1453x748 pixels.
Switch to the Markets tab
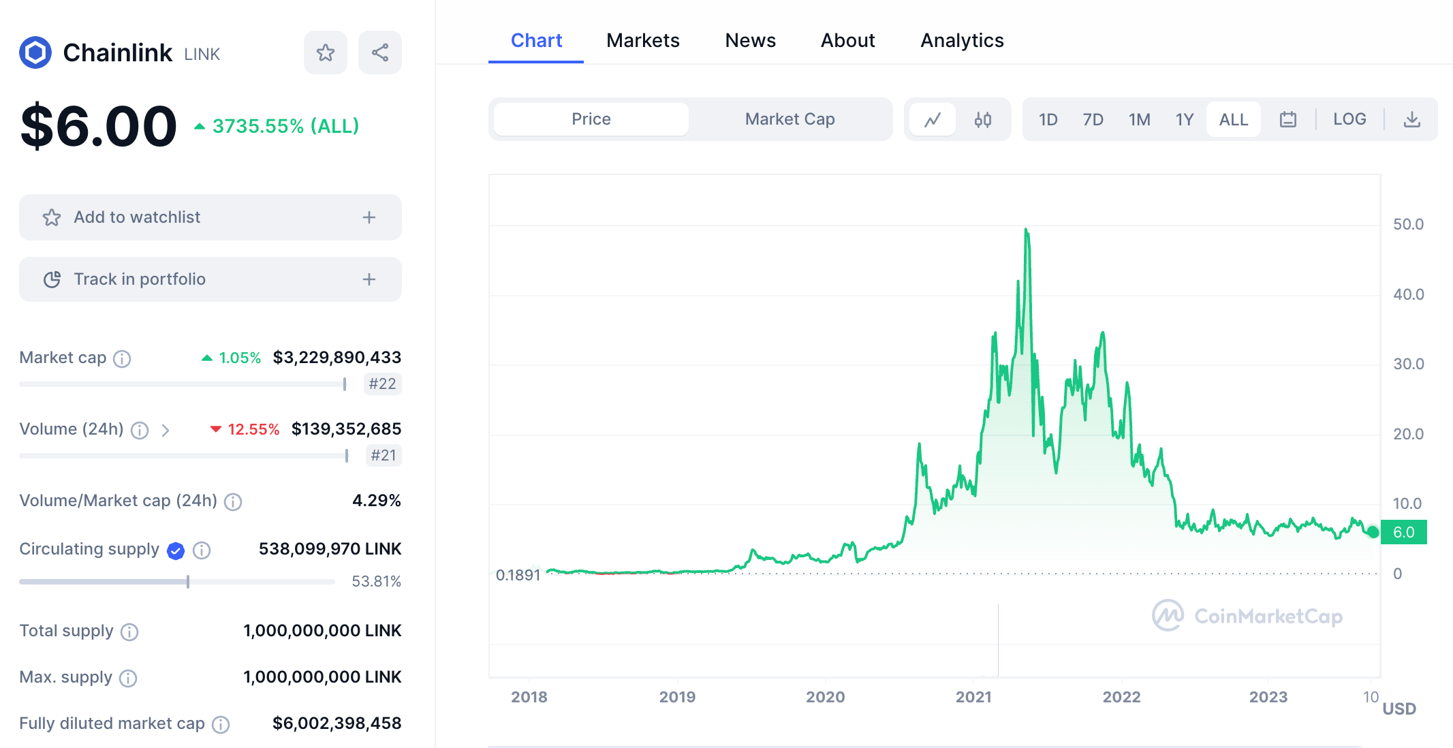[642, 40]
